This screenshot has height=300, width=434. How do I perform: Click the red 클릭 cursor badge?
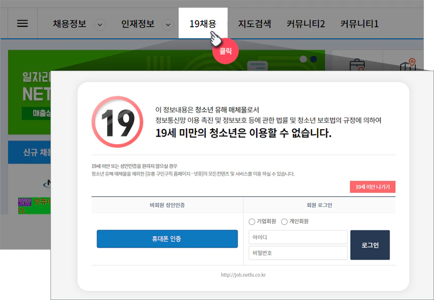(x=225, y=51)
